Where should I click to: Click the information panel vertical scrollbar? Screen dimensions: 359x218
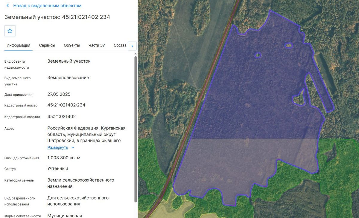pos(136,129)
